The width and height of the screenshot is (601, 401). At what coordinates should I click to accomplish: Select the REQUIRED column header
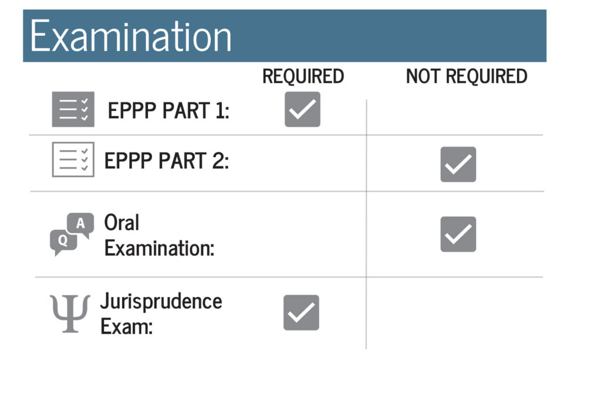(303, 76)
